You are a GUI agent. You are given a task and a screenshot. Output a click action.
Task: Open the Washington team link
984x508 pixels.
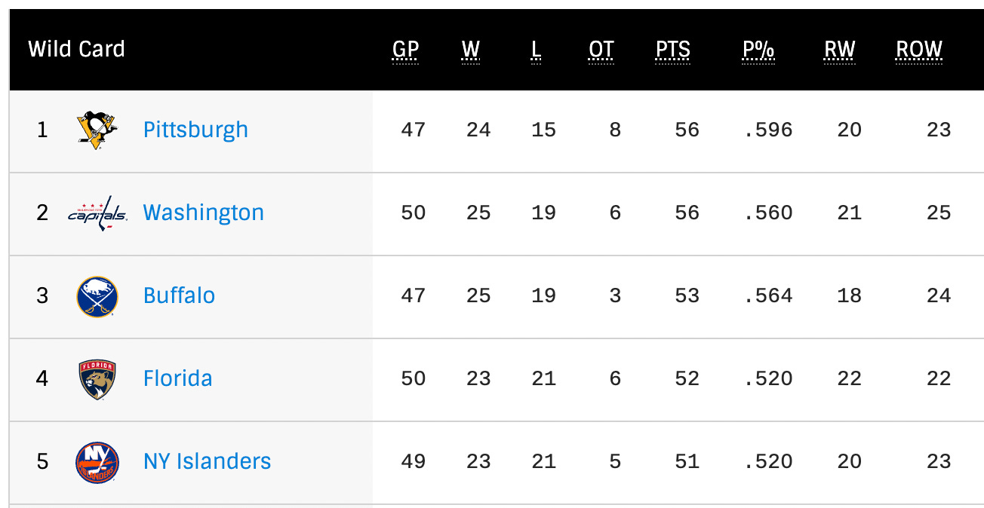point(204,213)
